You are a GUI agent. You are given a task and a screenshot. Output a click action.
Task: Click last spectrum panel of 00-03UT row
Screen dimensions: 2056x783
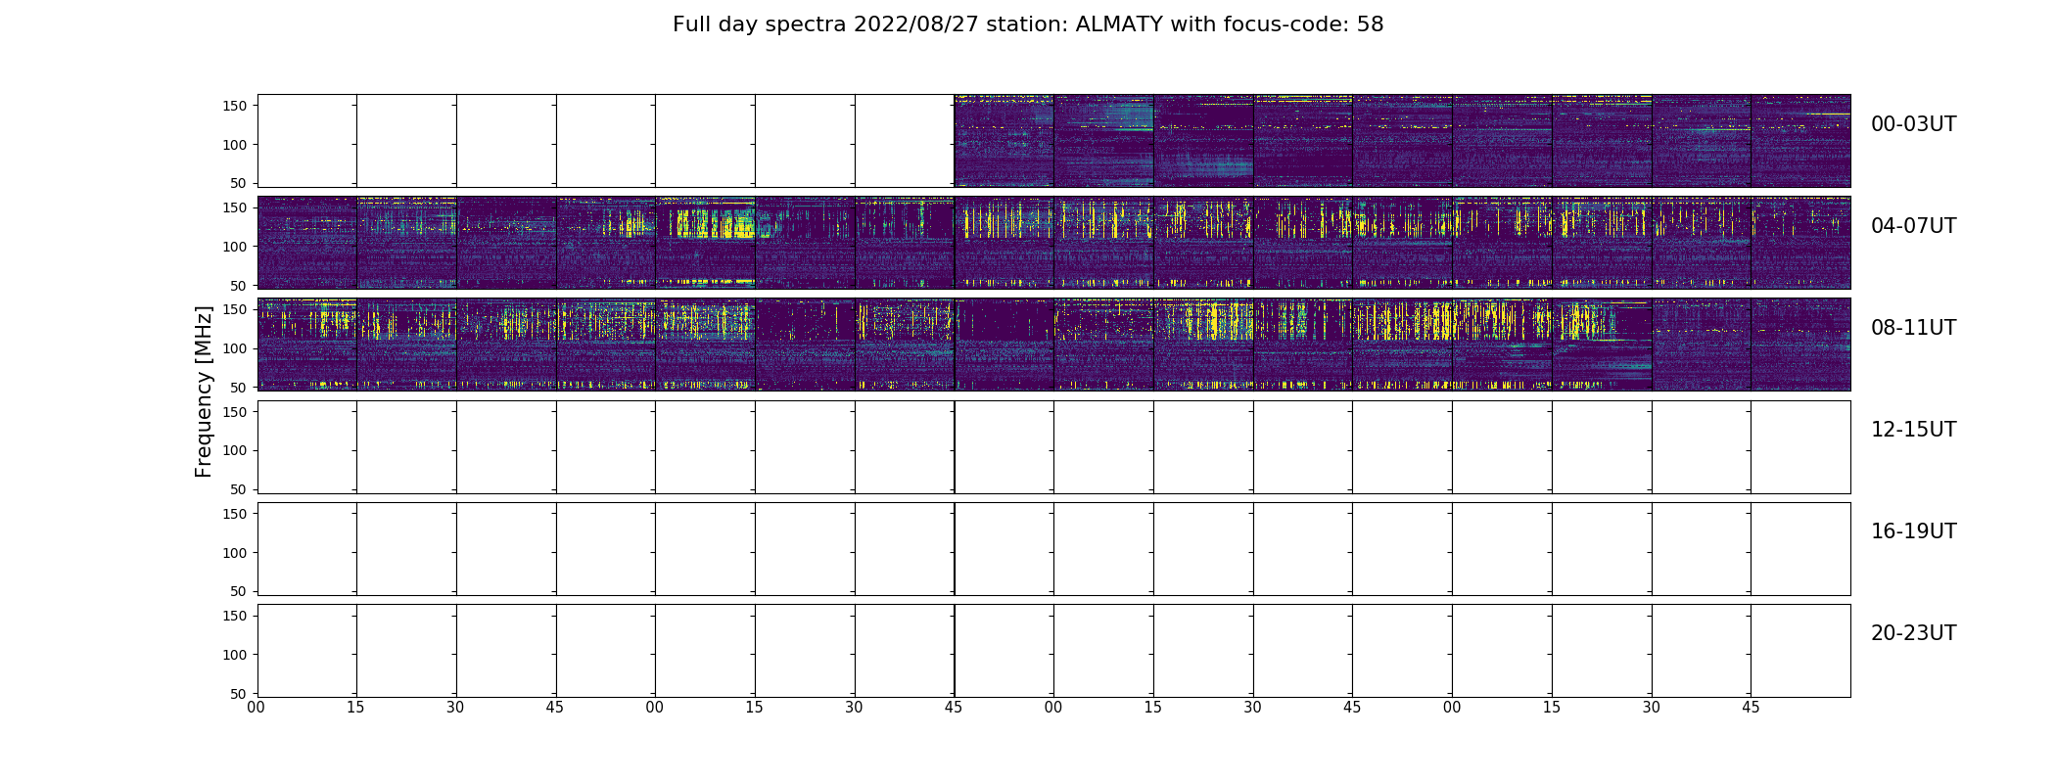coord(1800,141)
